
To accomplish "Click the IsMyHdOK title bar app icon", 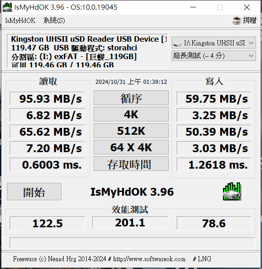I will click(x=7, y=7).
